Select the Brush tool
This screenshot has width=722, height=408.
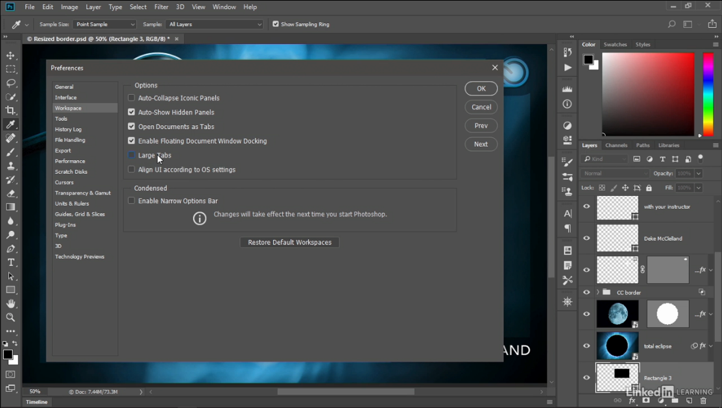10,152
